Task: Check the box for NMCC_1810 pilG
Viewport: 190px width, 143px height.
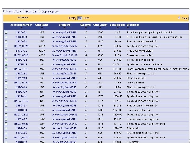Action: tap(6, 115)
